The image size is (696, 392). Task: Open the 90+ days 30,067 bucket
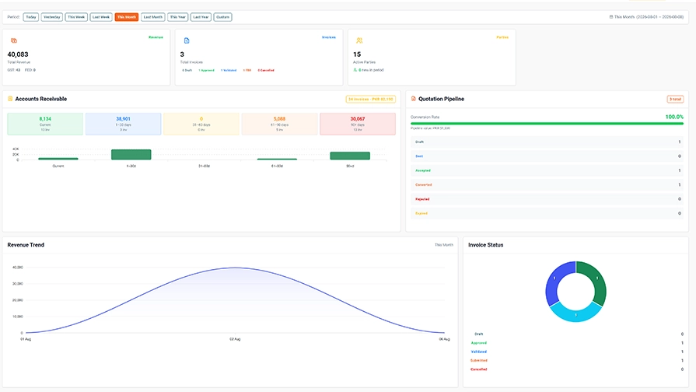point(358,124)
